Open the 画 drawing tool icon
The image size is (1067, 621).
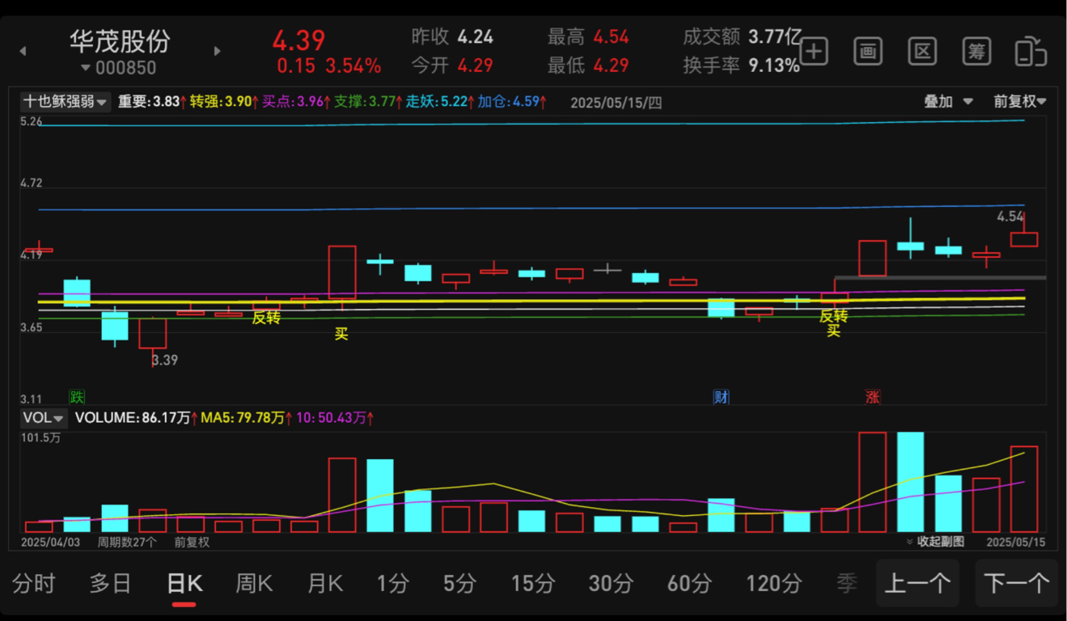click(868, 52)
